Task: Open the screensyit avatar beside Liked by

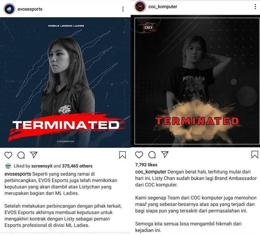Action: point(8,166)
